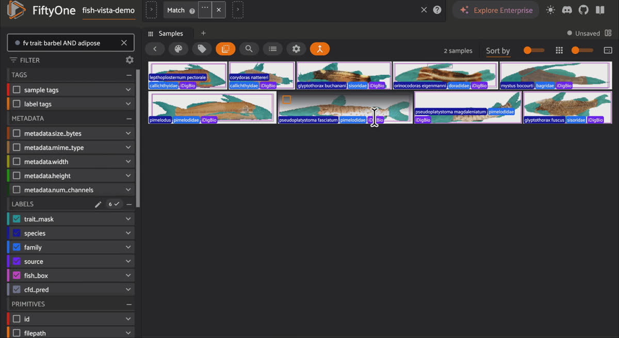This screenshot has height=338, width=619.
Task: Expand the id field chevron
Action: tap(128, 319)
